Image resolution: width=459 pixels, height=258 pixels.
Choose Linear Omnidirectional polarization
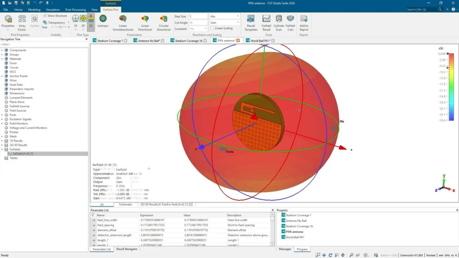[x=123, y=23]
